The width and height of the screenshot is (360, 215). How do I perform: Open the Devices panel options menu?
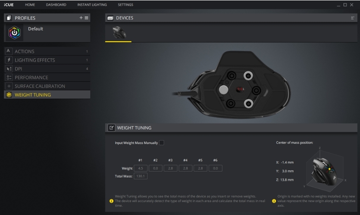[x=352, y=18]
